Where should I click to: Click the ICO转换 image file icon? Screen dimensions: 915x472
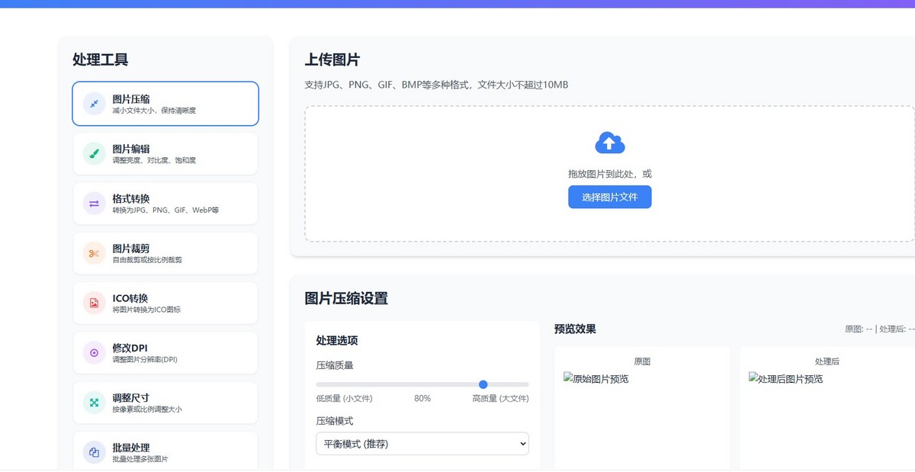click(x=94, y=303)
